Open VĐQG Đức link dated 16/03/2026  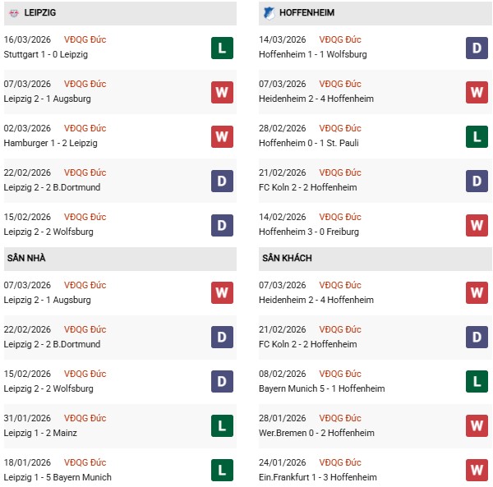click(x=85, y=39)
